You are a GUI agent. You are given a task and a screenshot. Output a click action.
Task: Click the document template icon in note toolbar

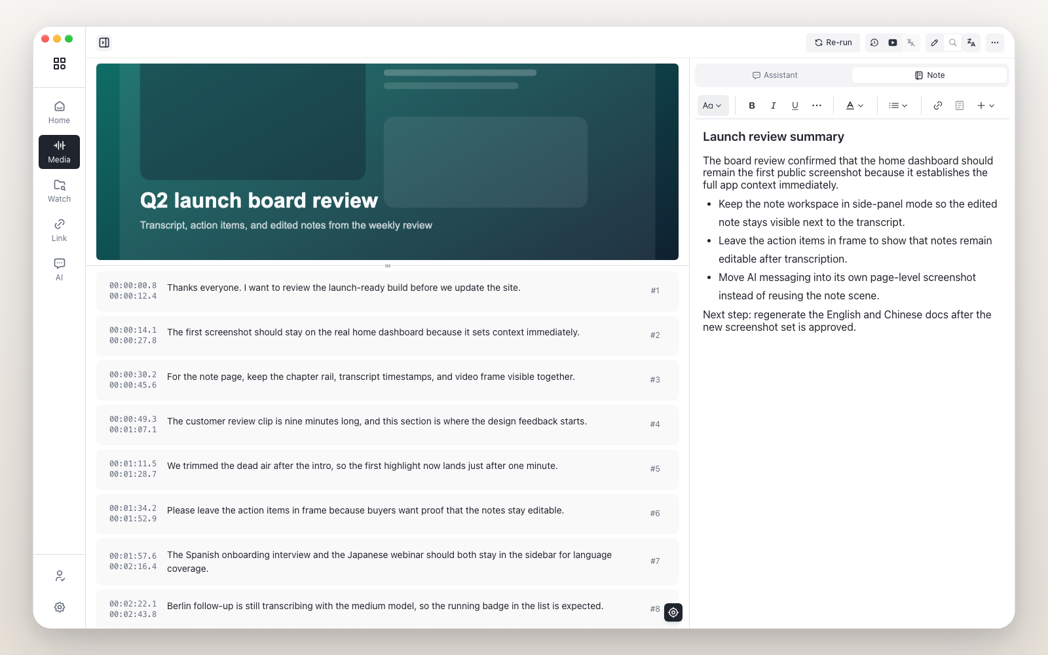point(960,105)
